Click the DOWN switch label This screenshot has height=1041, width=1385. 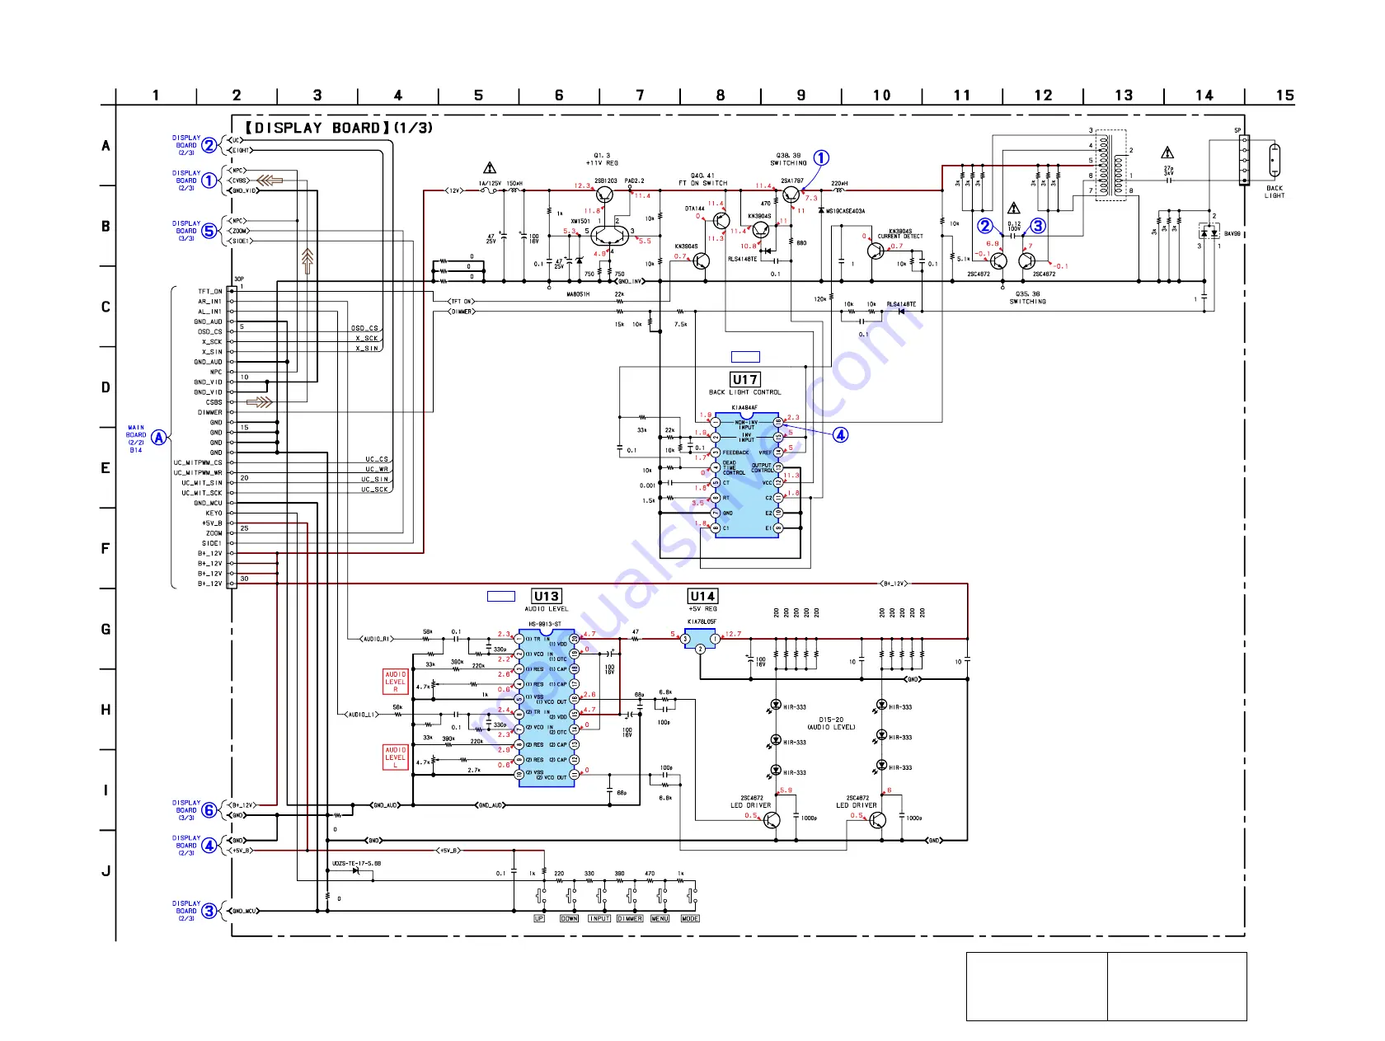569,918
